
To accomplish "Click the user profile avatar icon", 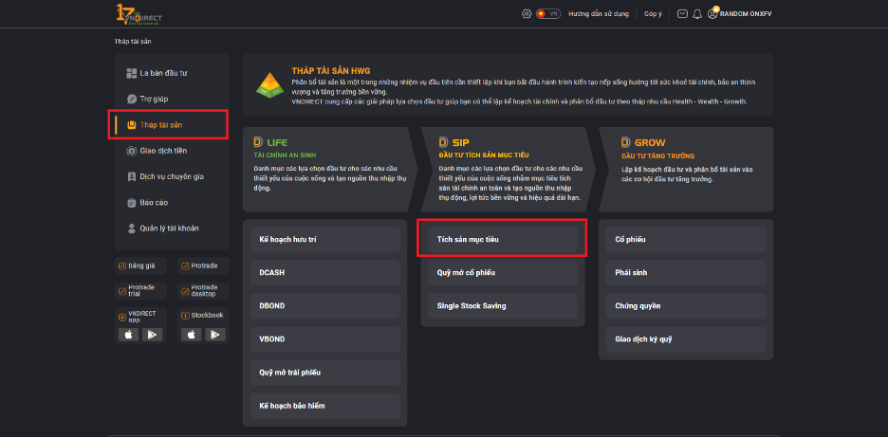I will pos(712,13).
